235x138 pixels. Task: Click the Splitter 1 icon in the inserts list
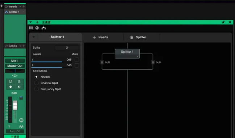[6, 12]
